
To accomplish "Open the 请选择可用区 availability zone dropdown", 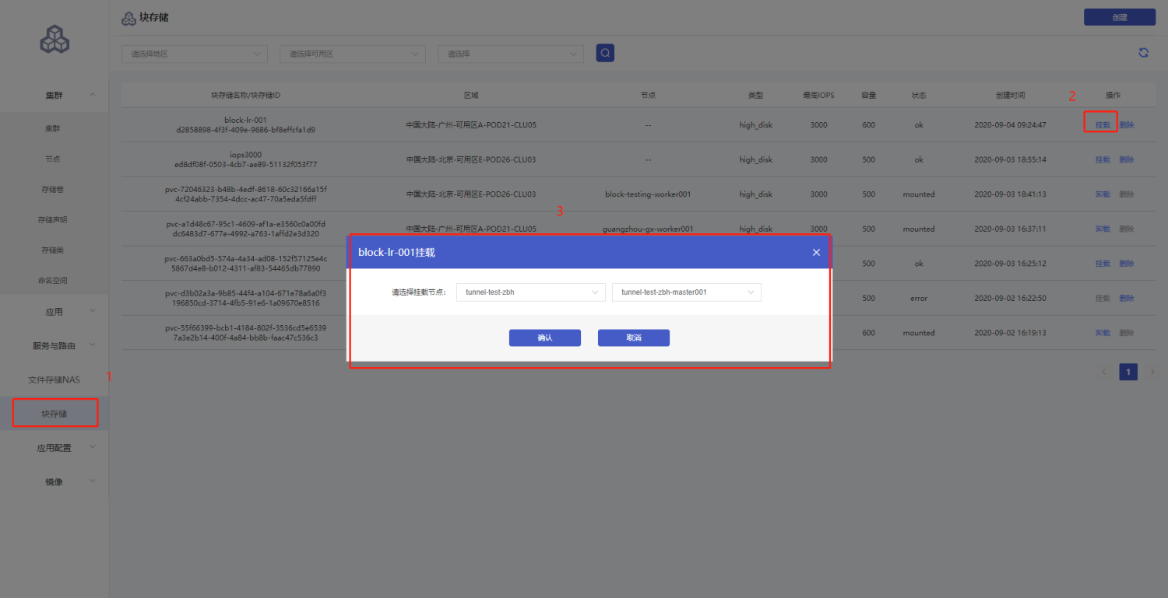I will (352, 54).
